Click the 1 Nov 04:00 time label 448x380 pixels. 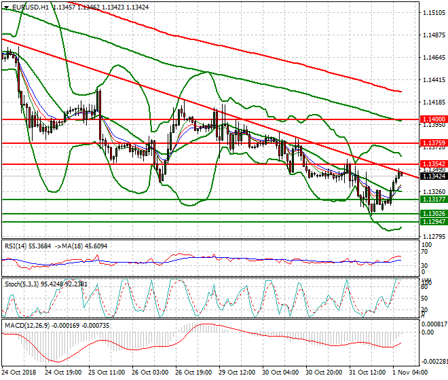click(410, 373)
